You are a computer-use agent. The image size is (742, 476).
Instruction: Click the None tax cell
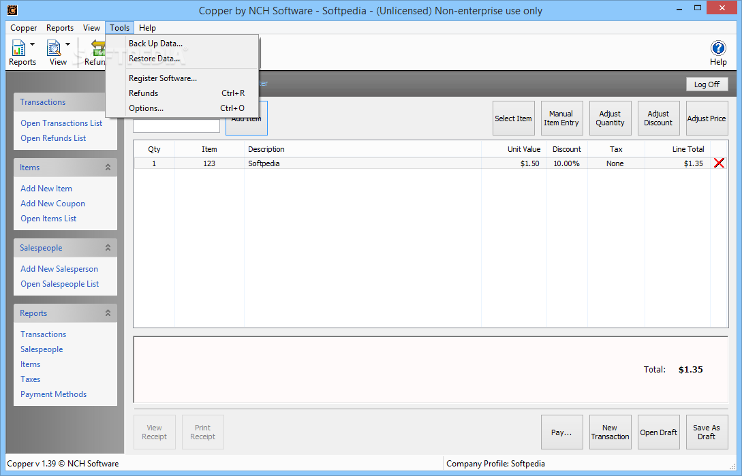616,163
